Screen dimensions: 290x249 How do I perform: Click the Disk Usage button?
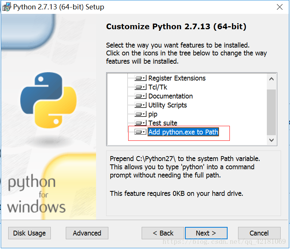(x=30, y=233)
